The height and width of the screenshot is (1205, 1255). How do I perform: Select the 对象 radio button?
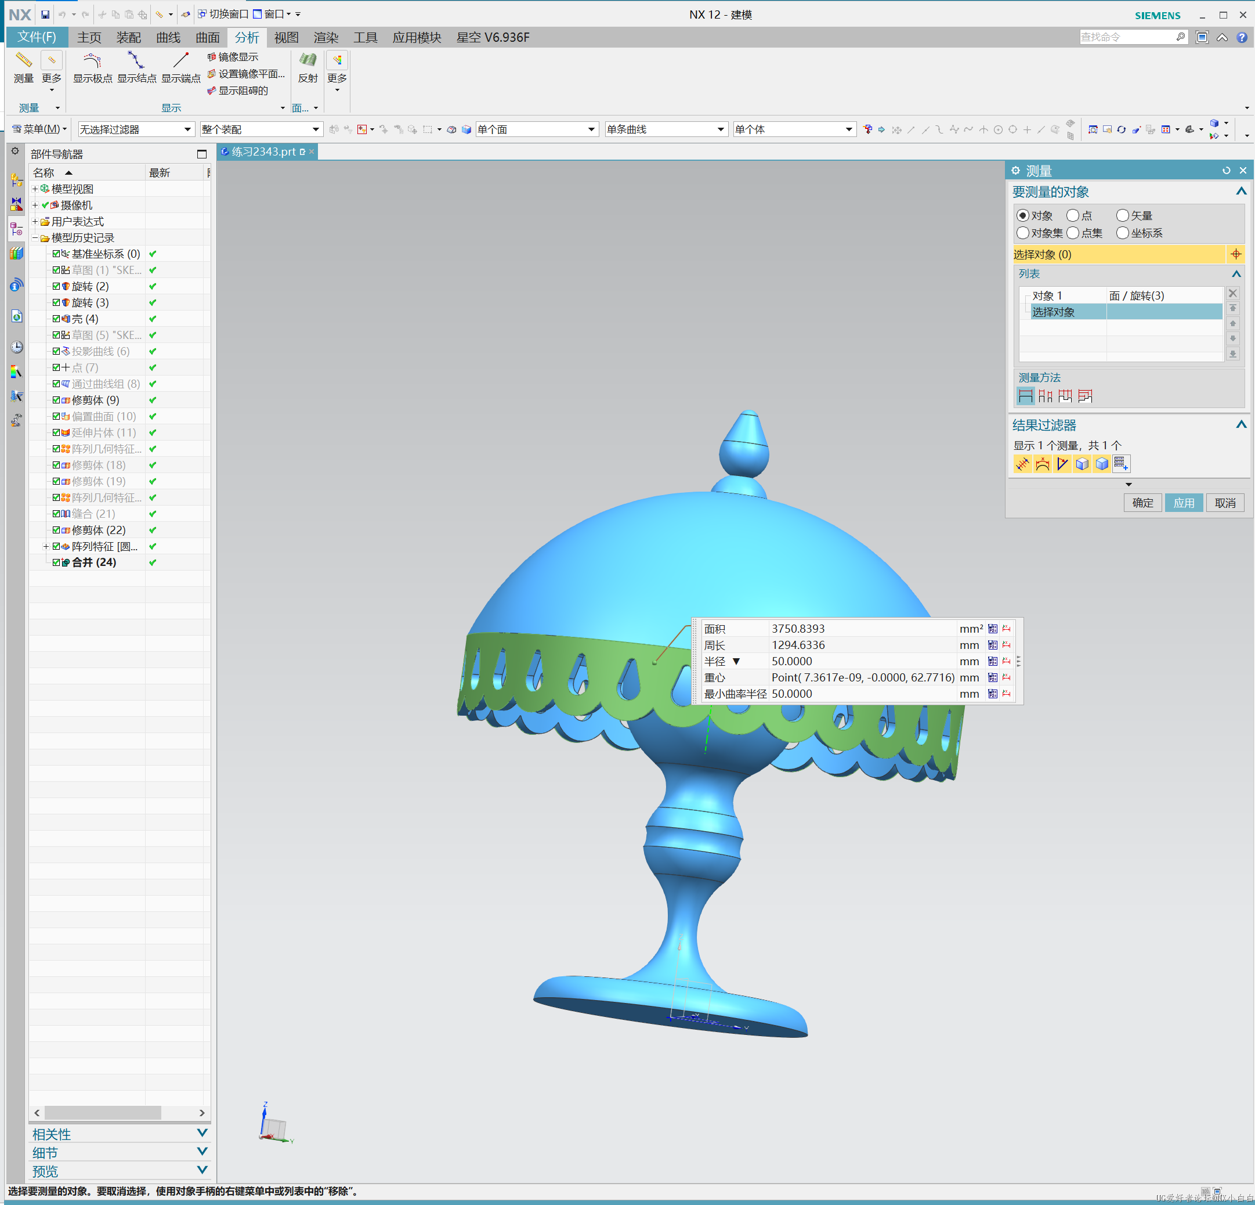(1022, 215)
